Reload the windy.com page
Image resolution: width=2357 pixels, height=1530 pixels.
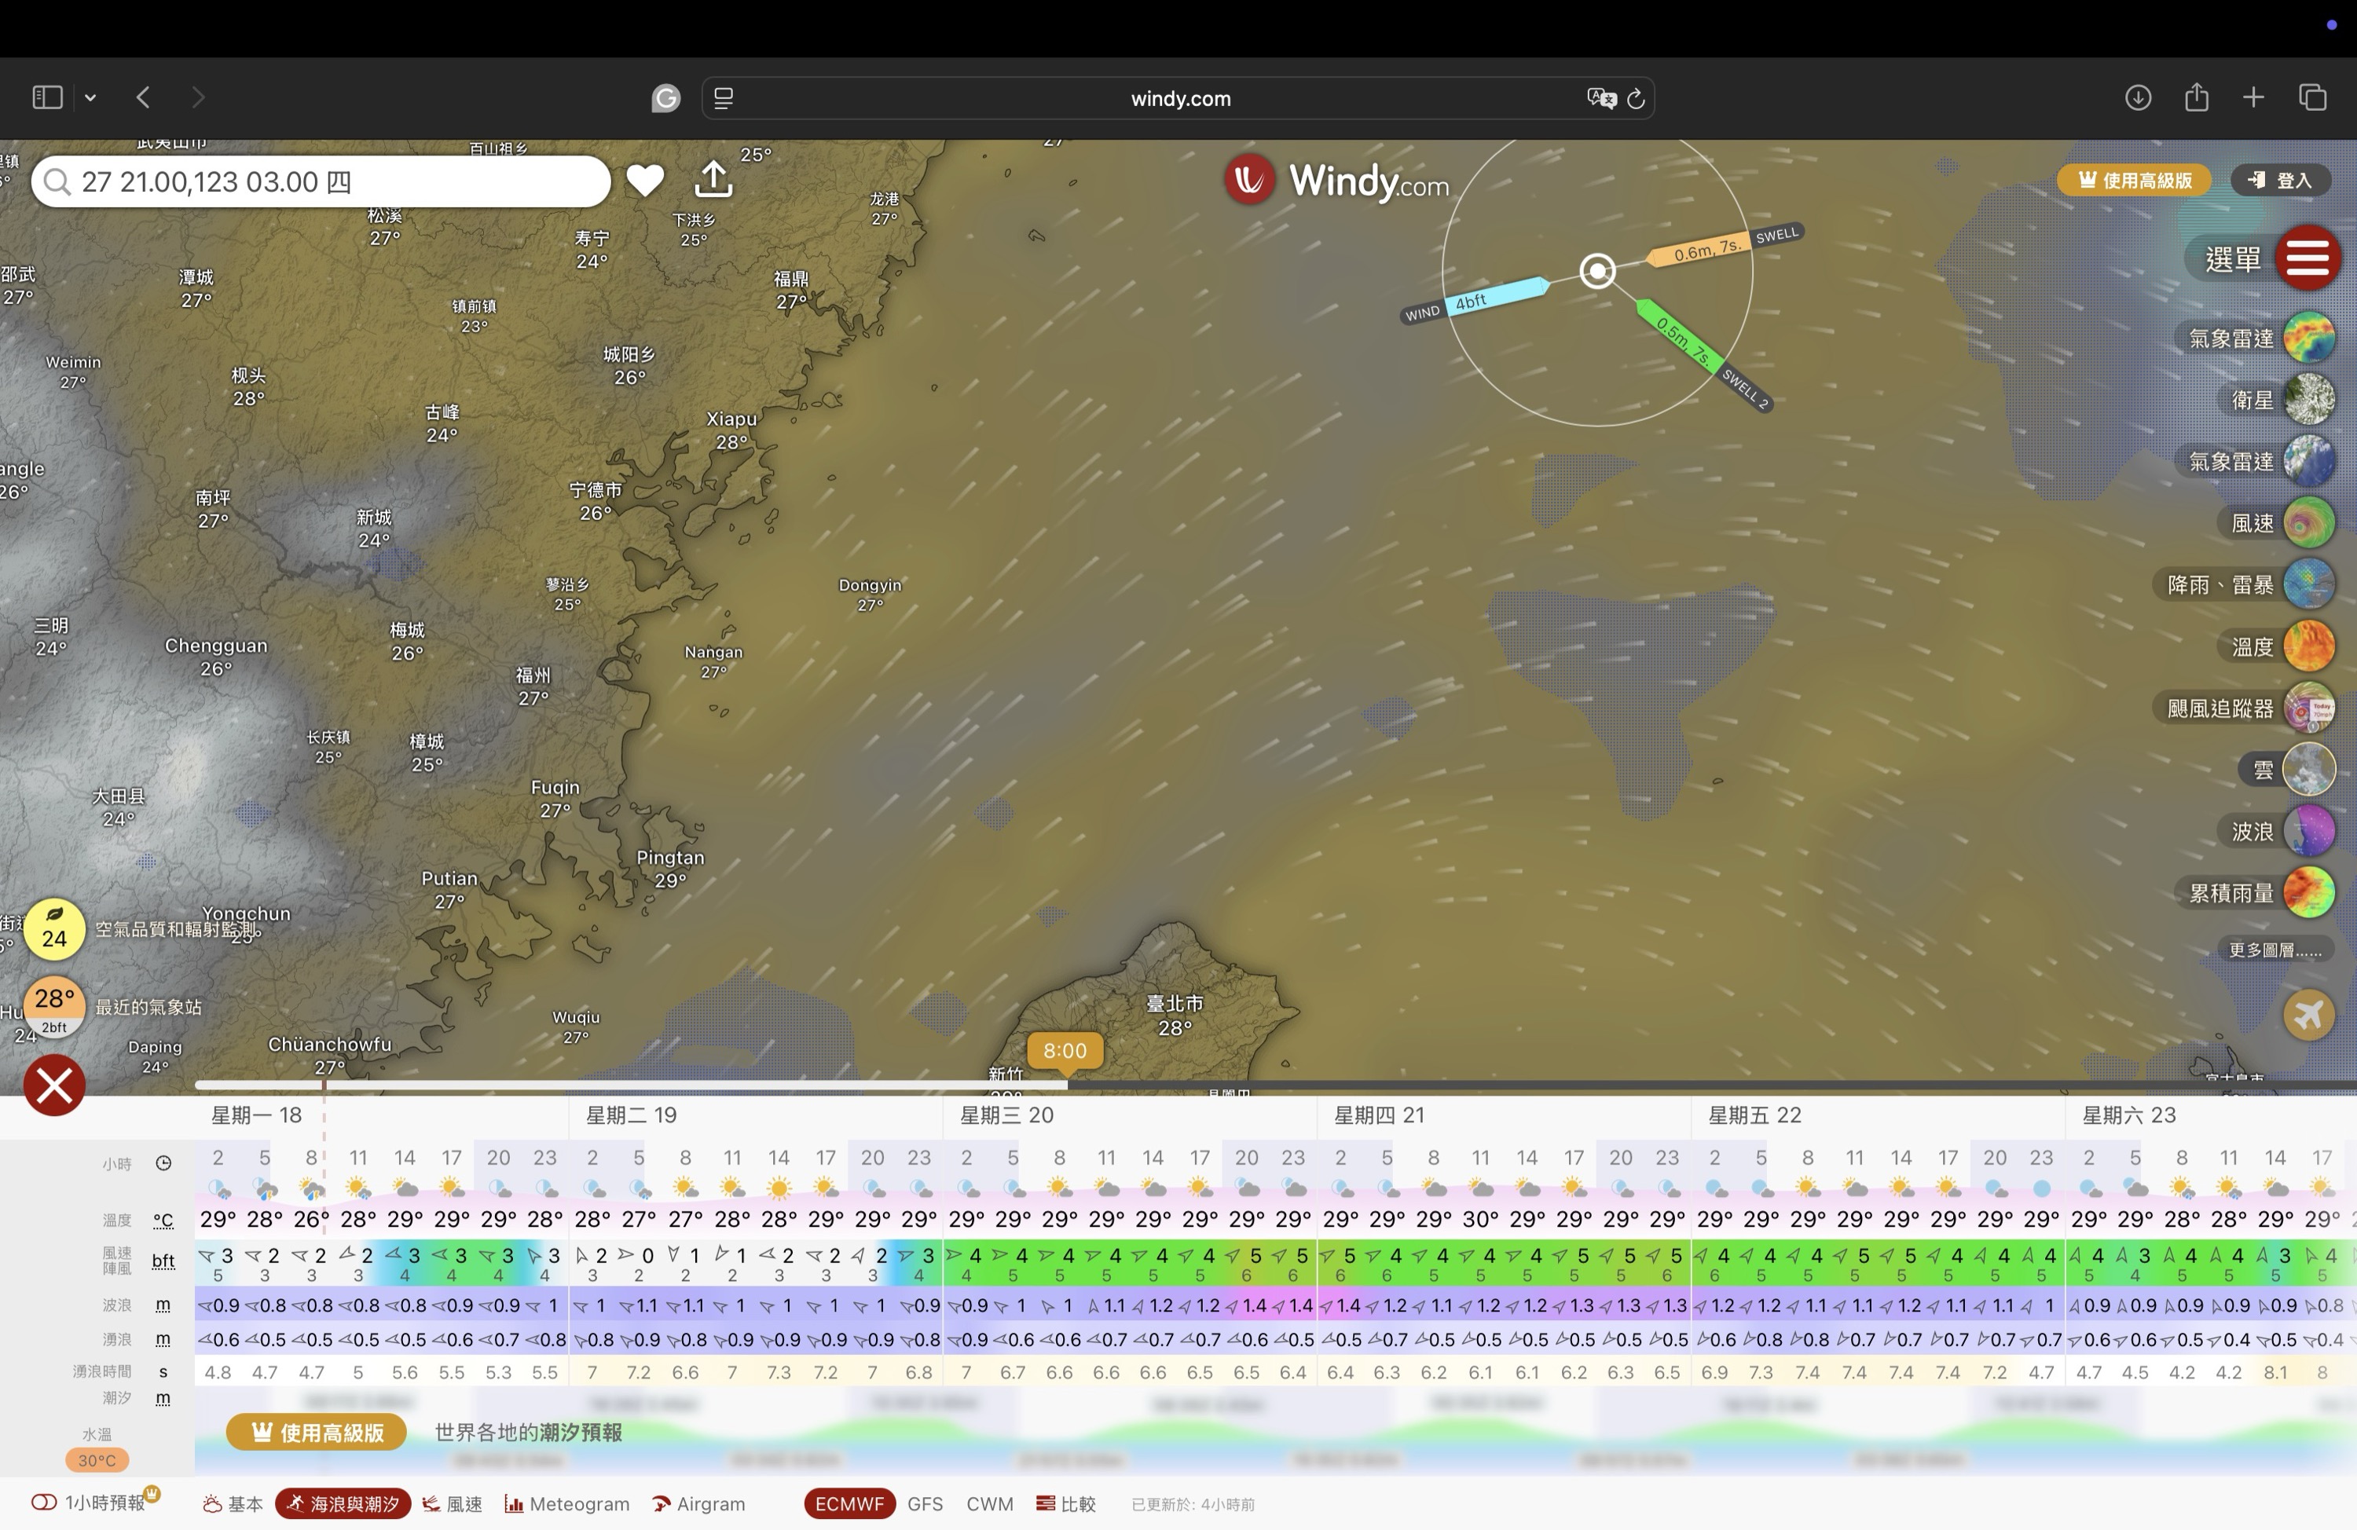1636,98
